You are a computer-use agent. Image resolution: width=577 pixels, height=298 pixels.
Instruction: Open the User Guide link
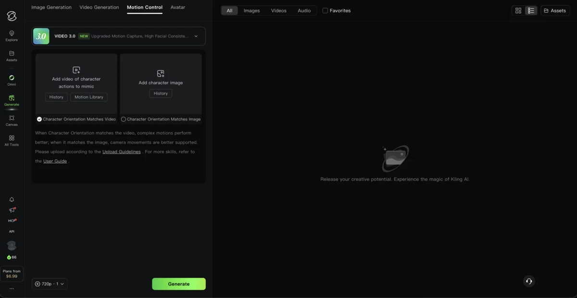[55, 161]
